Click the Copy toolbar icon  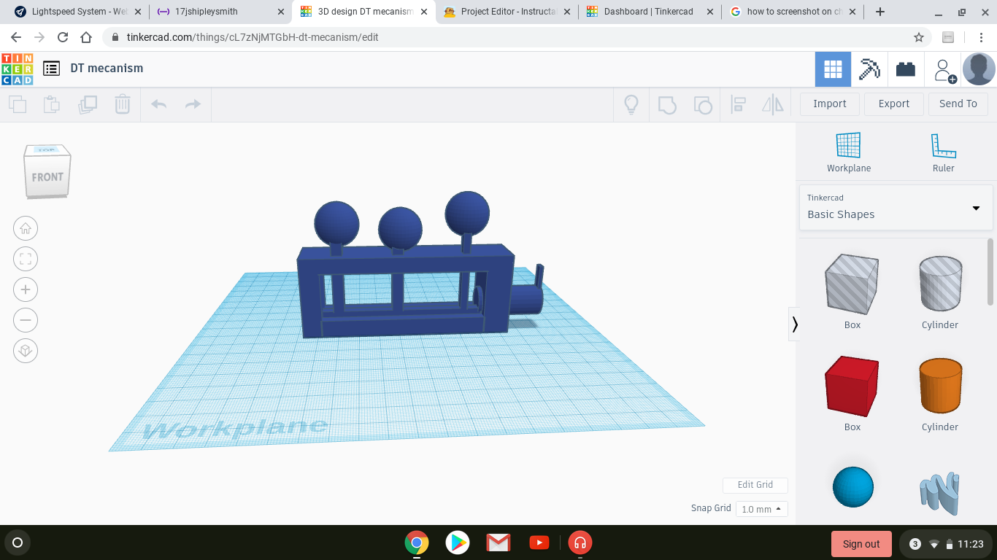coord(18,104)
